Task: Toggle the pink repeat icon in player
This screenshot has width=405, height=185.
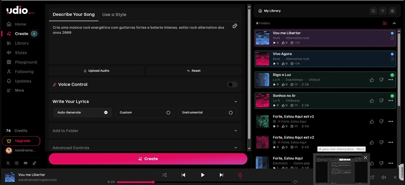Action: tap(240, 176)
